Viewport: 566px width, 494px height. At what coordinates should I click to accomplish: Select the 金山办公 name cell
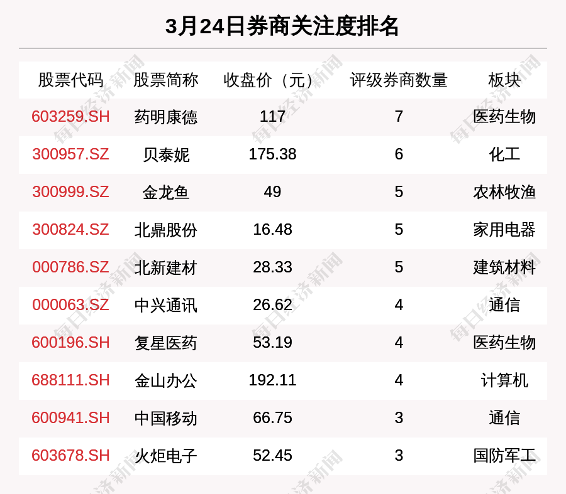166,380
